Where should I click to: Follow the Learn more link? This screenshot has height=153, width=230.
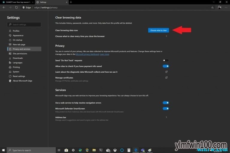click(105, 54)
